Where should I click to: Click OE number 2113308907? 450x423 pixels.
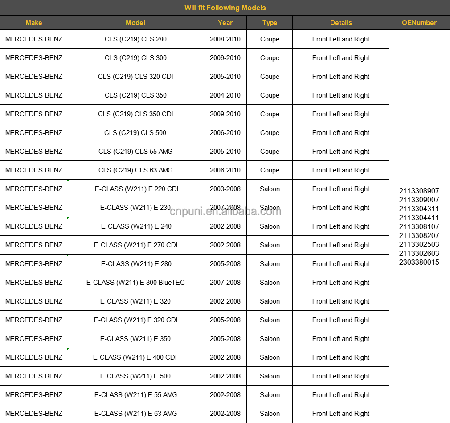pyautogui.click(x=419, y=191)
